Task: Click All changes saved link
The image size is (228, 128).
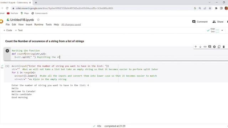Action: [71, 25]
